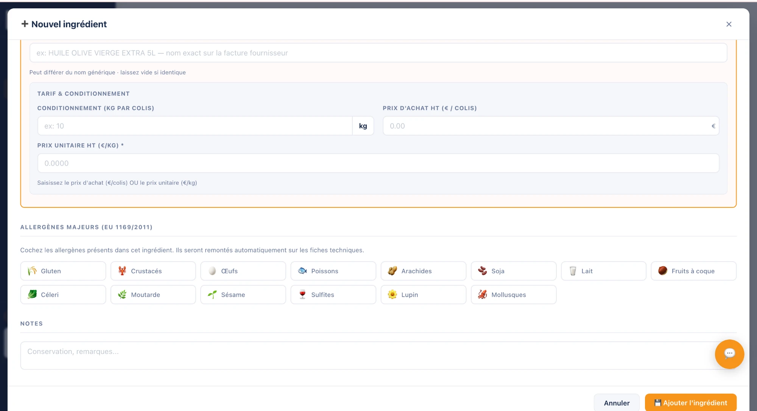757x411 pixels.
Task: Toggle the Lupin allergen
Action: click(x=423, y=294)
